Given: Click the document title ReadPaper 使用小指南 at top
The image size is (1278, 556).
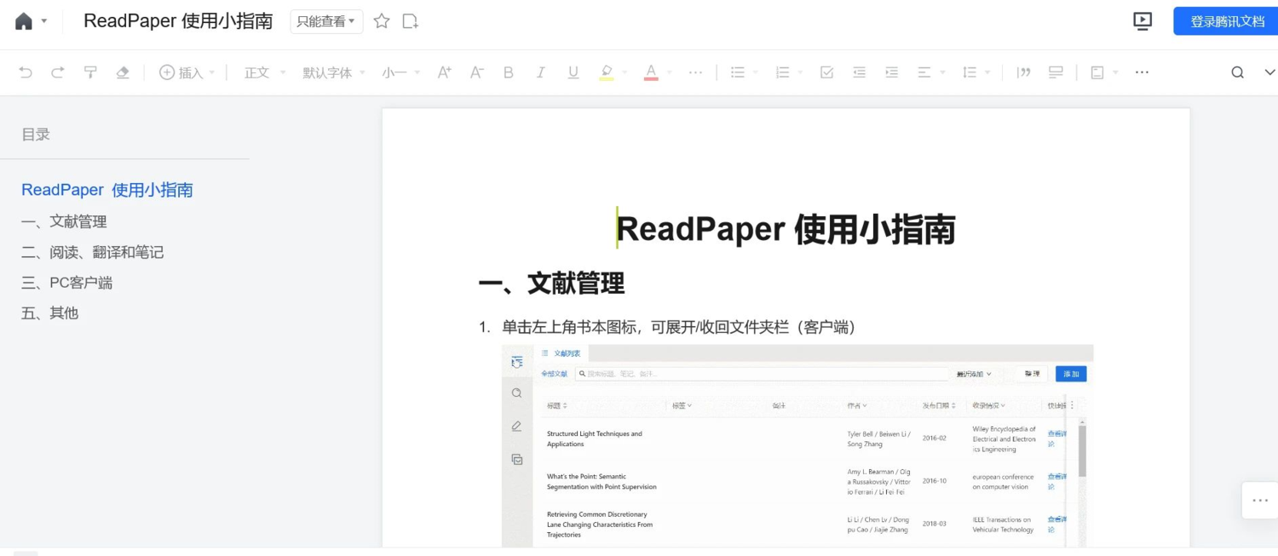Looking at the screenshot, I should [x=178, y=21].
